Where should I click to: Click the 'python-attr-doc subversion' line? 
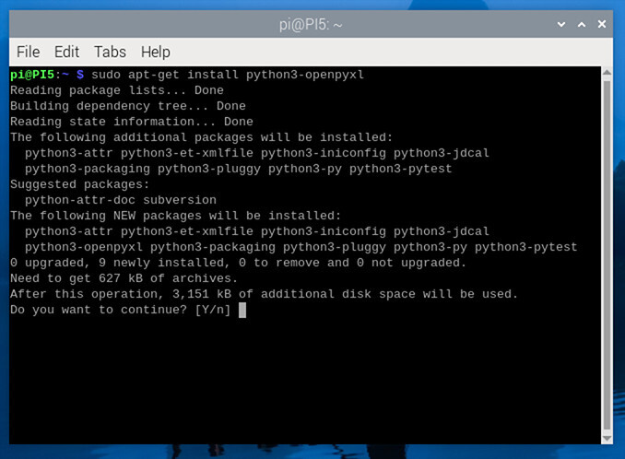(121, 200)
